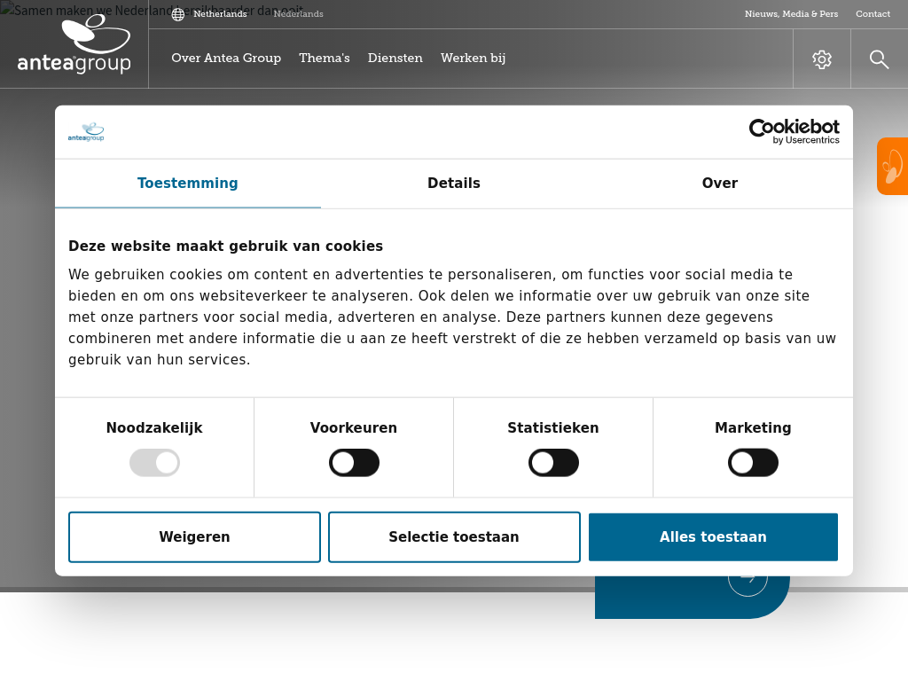The width and height of the screenshot is (908, 681).
Task: Turn on the Marketing cookie toggle
Action: click(x=753, y=463)
